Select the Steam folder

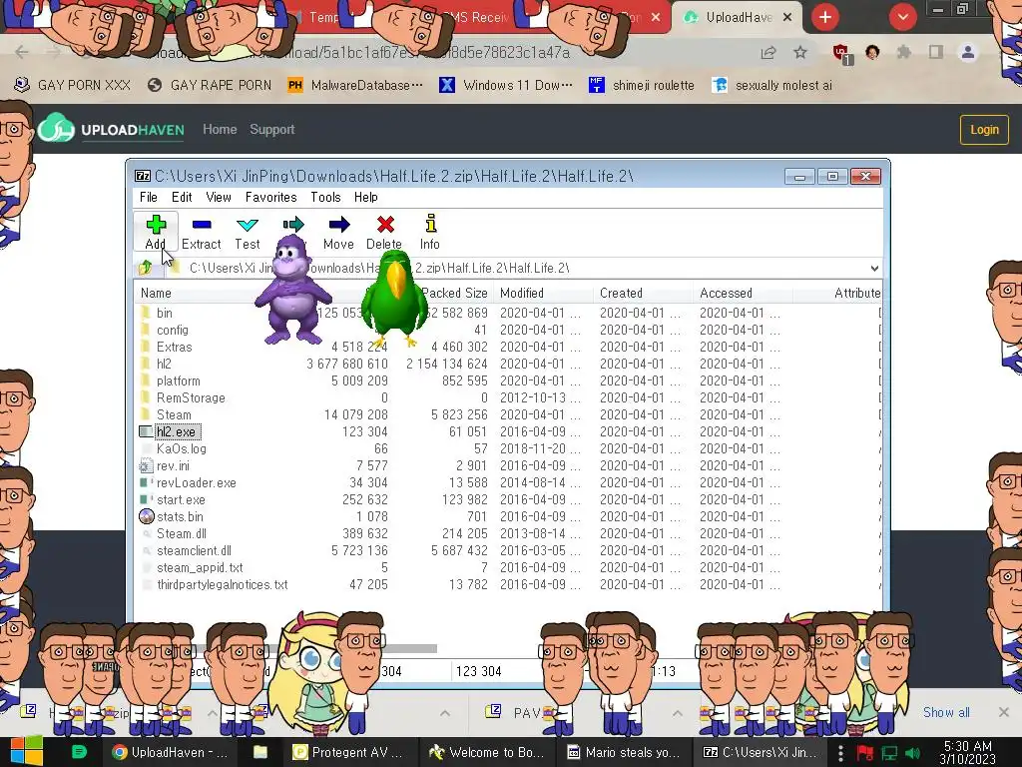pyautogui.click(x=174, y=414)
